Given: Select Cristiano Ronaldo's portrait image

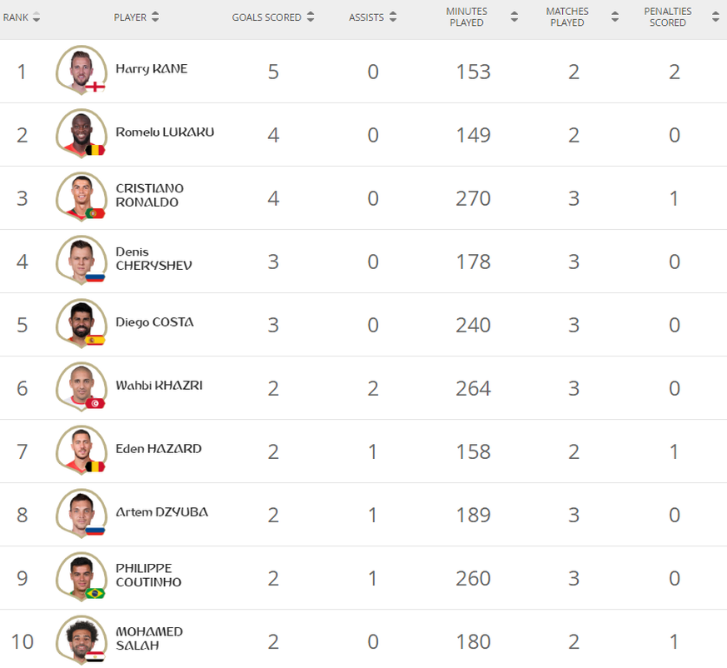Looking at the screenshot, I should pyautogui.click(x=82, y=197).
